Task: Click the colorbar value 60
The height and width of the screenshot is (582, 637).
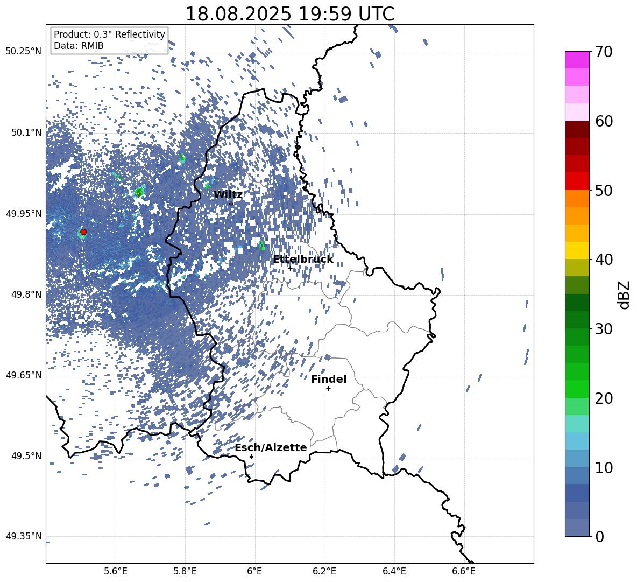Action: click(604, 121)
